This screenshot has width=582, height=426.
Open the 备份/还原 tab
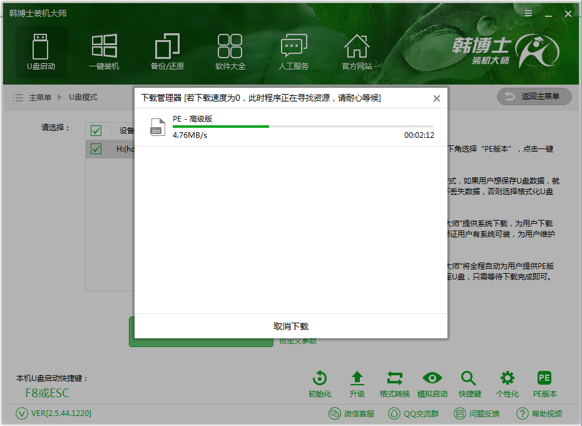[x=167, y=52]
